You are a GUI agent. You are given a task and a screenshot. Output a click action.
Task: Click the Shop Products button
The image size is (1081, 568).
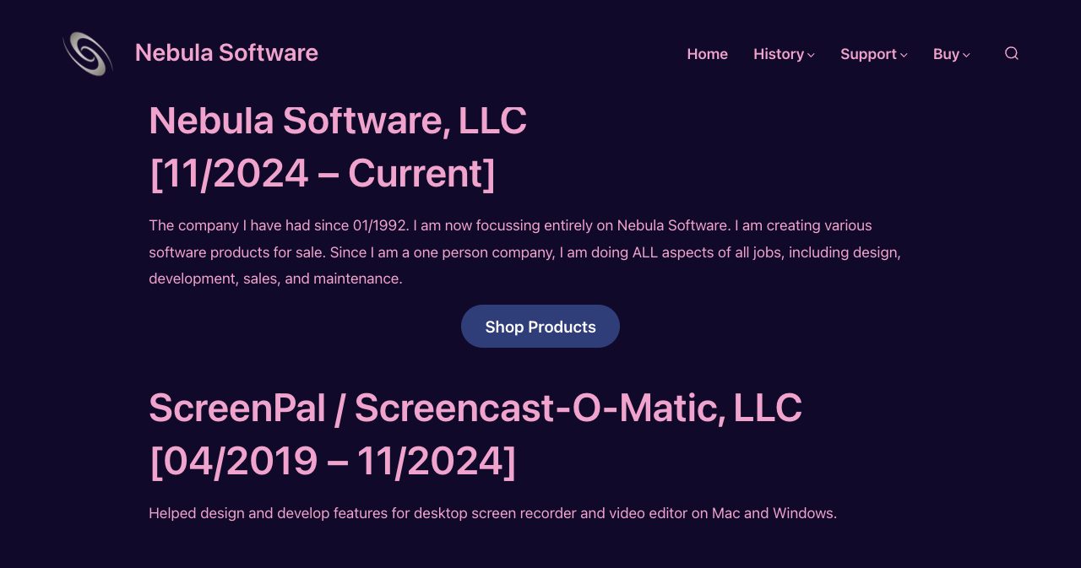(x=540, y=327)
